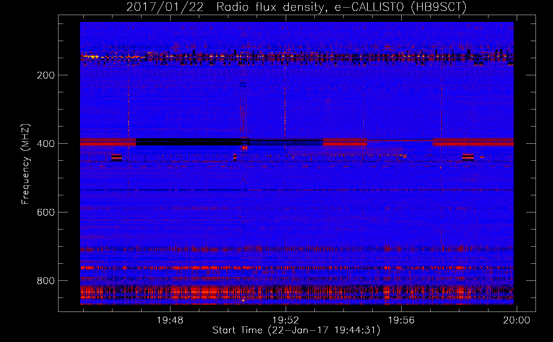Click the 19:56 time axis label
Screen dimensions: 553x342
[401, 320]
